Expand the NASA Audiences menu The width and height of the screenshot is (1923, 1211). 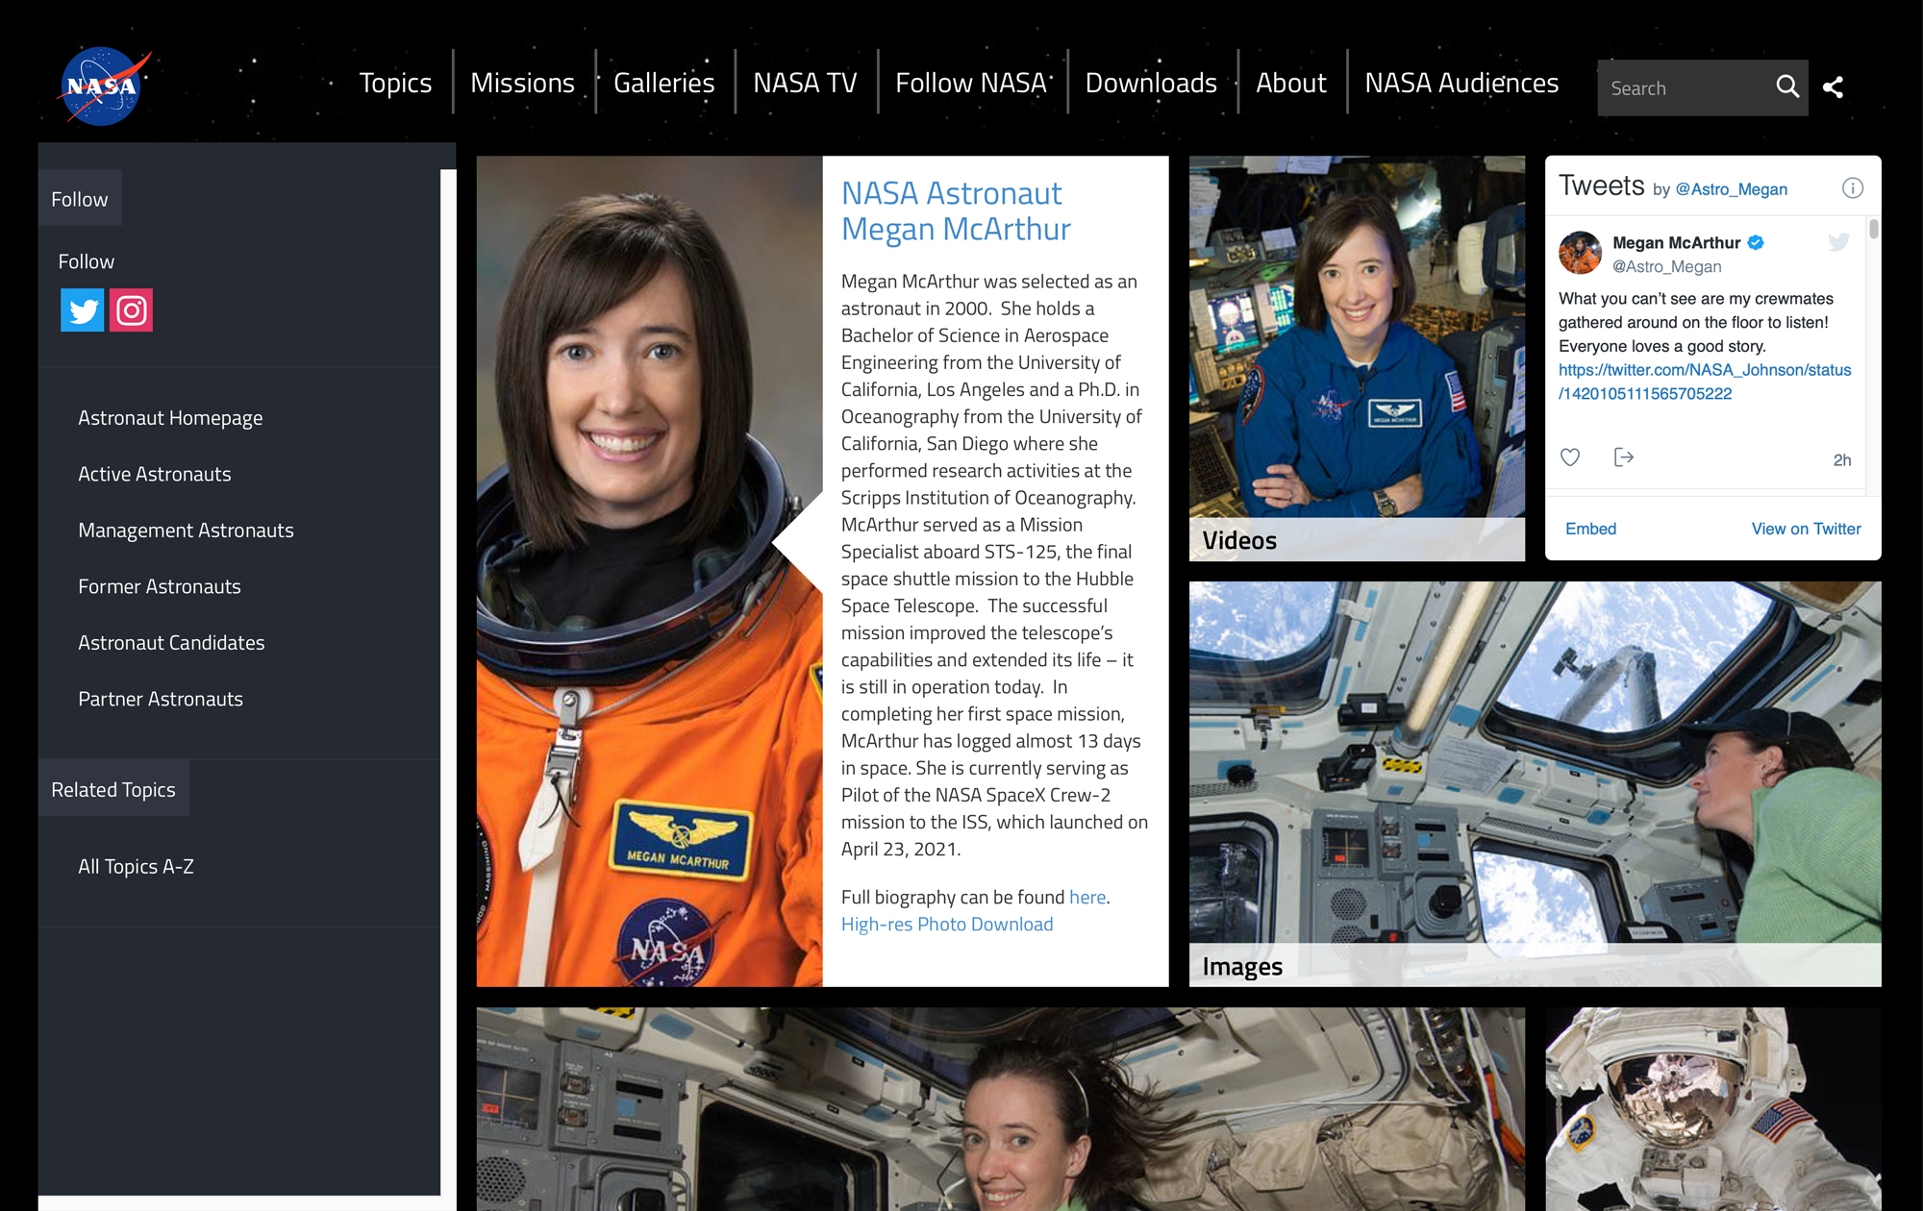(1461, 84)
